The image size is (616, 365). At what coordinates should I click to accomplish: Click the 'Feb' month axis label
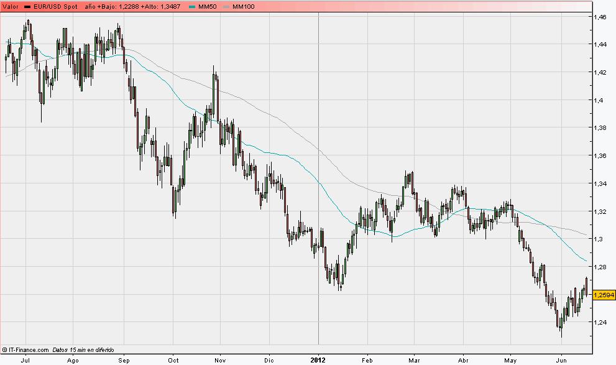click(x=367, y=360)
